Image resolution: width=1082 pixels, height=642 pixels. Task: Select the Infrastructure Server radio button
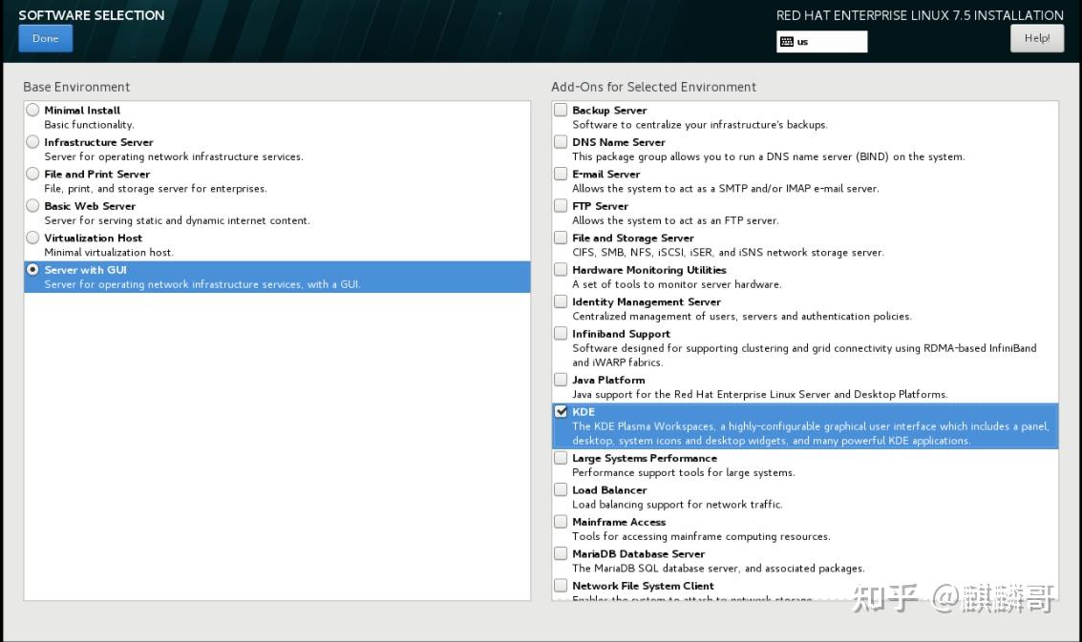click(32, 141)
